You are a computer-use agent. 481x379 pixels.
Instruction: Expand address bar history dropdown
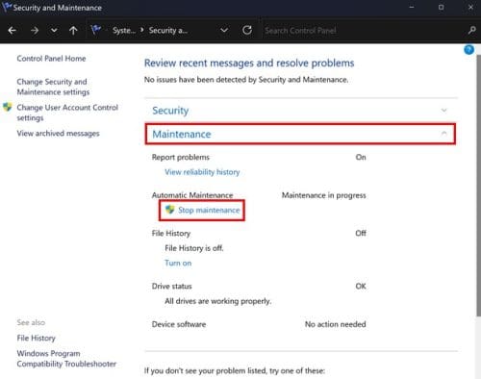[x=224, y=31]
